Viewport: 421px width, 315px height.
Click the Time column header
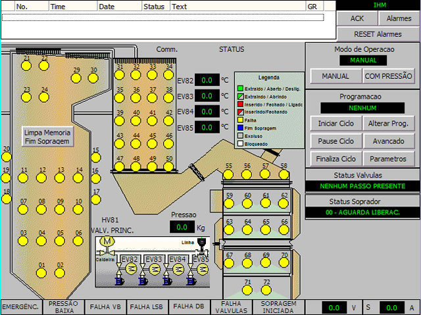(x=73, y=7)
